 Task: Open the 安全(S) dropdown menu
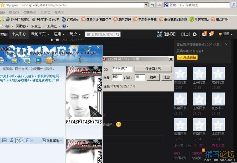coord(38,26)
